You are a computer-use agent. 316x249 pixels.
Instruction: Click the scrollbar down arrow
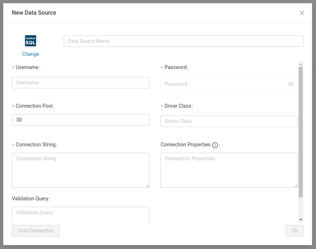click(301, 219)
